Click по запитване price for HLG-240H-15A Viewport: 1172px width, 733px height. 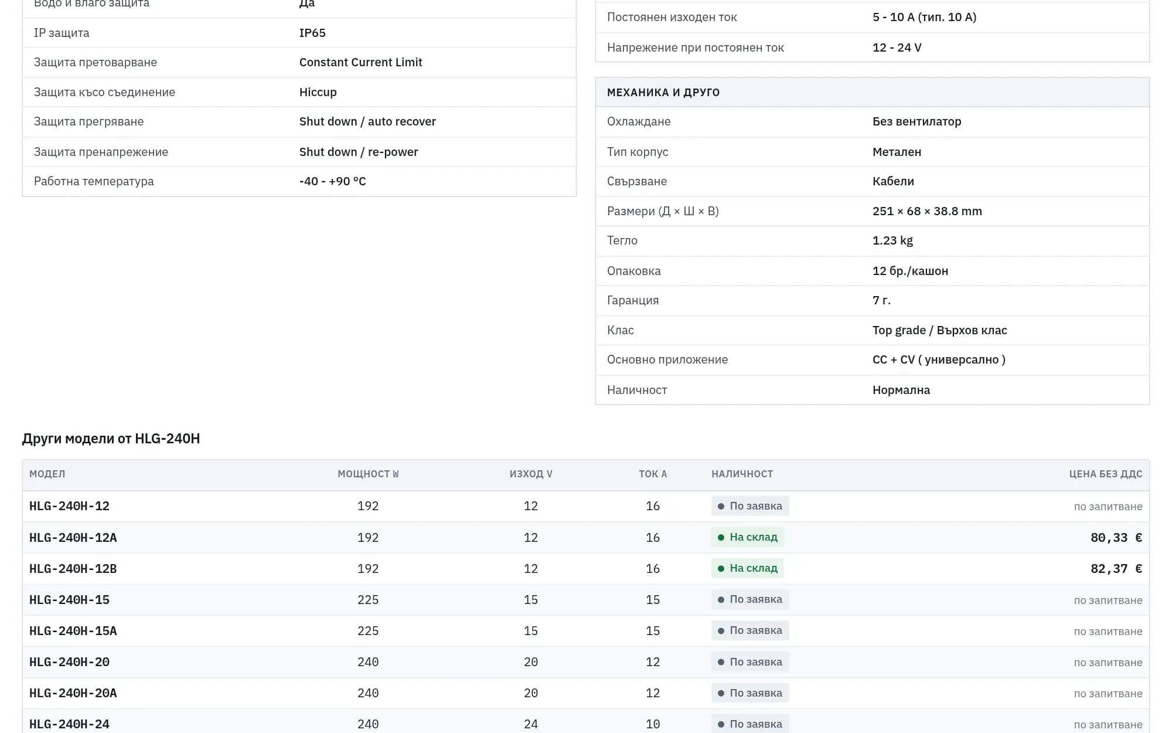click(x=1108, y=632)
